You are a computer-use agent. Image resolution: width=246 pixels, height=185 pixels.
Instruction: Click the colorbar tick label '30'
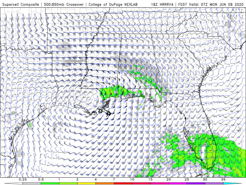point(205,179)
